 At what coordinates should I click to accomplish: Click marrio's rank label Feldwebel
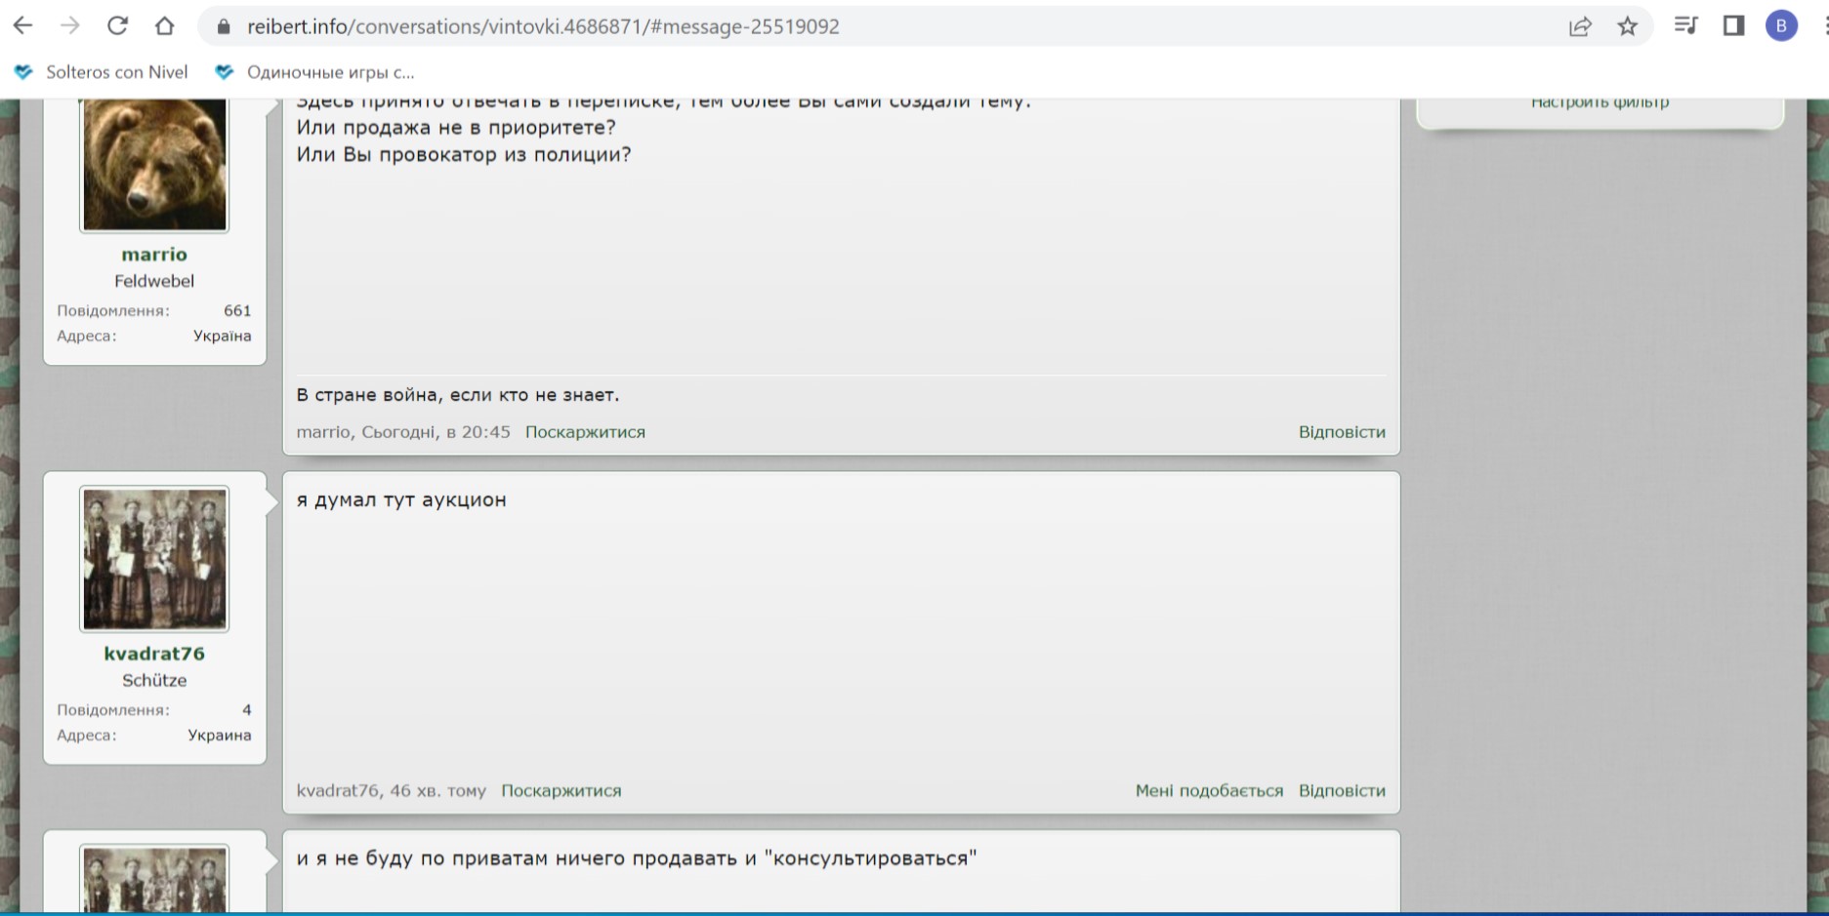pyautogui.click(x=154, y=281)
